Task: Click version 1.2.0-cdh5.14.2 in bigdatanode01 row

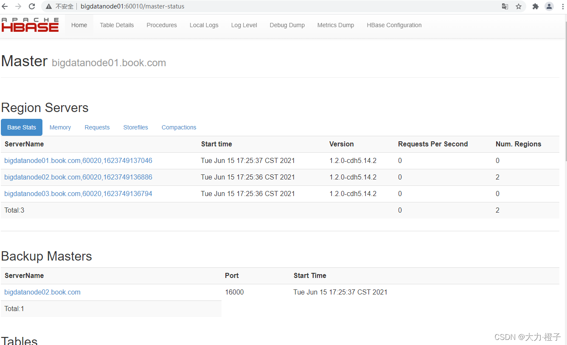Action: click(353, 160)
